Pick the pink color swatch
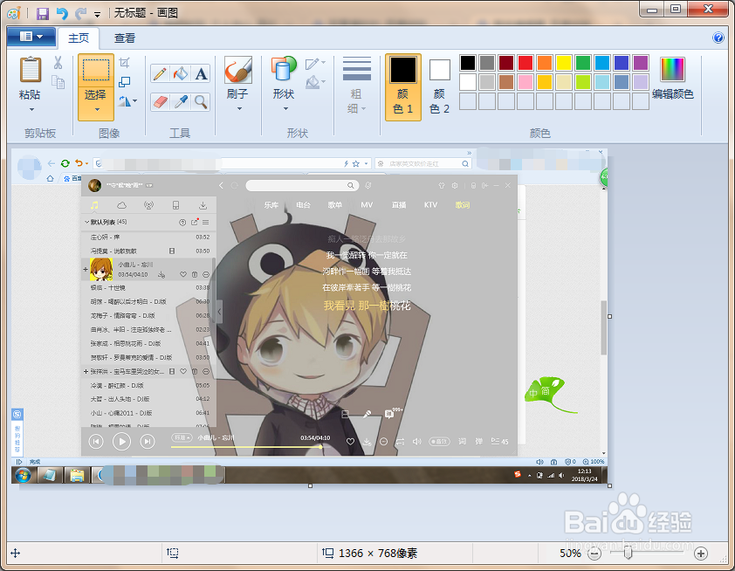This screenshot has height=571, width=735. pos(525,82)
